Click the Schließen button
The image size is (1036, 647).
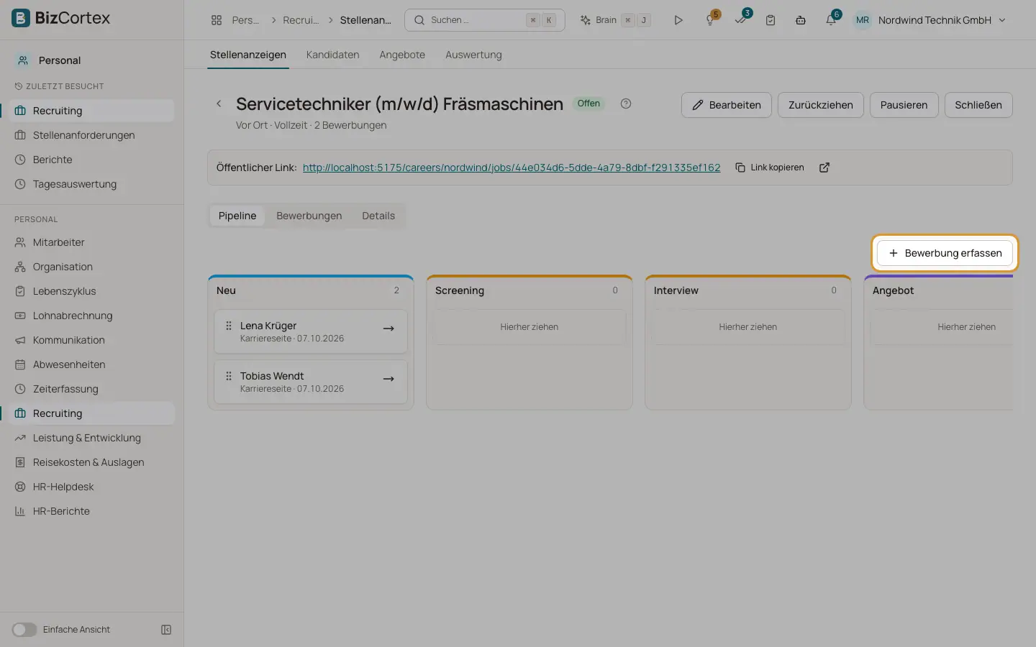978,105
